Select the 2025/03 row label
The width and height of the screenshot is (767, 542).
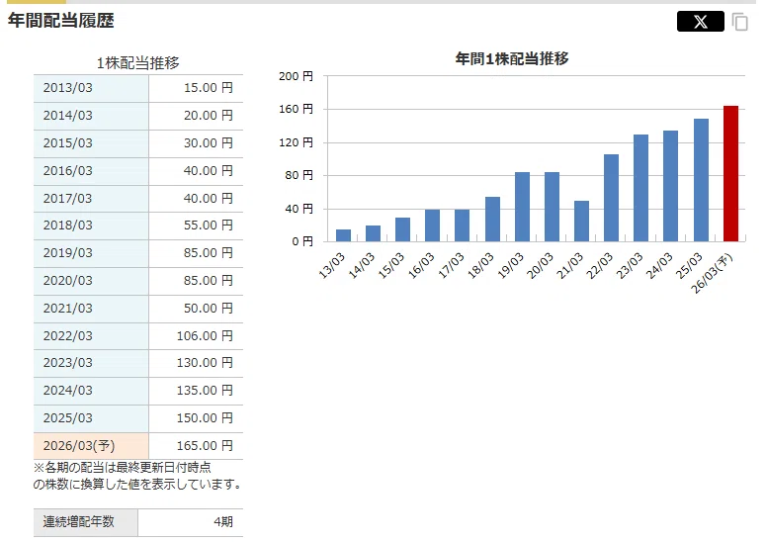point(67,418)
